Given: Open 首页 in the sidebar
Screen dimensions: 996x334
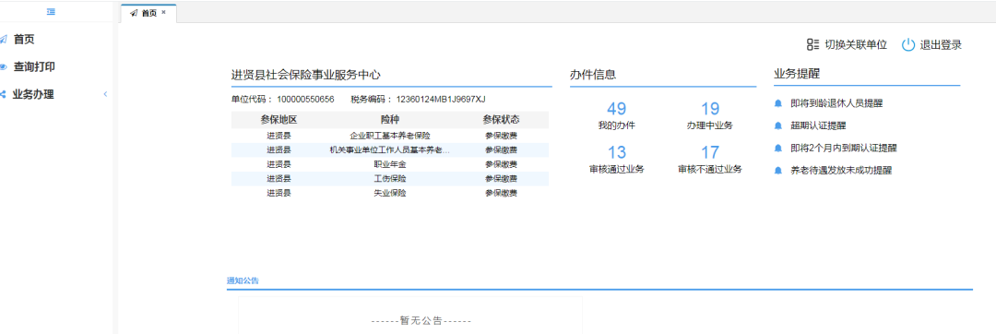Looking at the screenshot, I should point(24,40).
